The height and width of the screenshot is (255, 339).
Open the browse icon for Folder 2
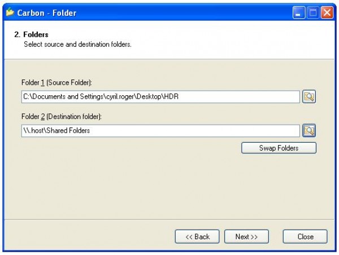[x=309, y=130]
